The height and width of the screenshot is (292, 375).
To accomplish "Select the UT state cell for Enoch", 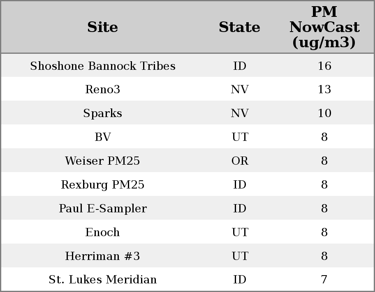I will (x=240, y=232).
